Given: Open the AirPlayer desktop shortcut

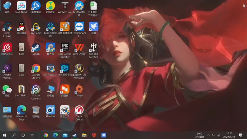Looking at the screenshot, I should (x=50, y=70).
